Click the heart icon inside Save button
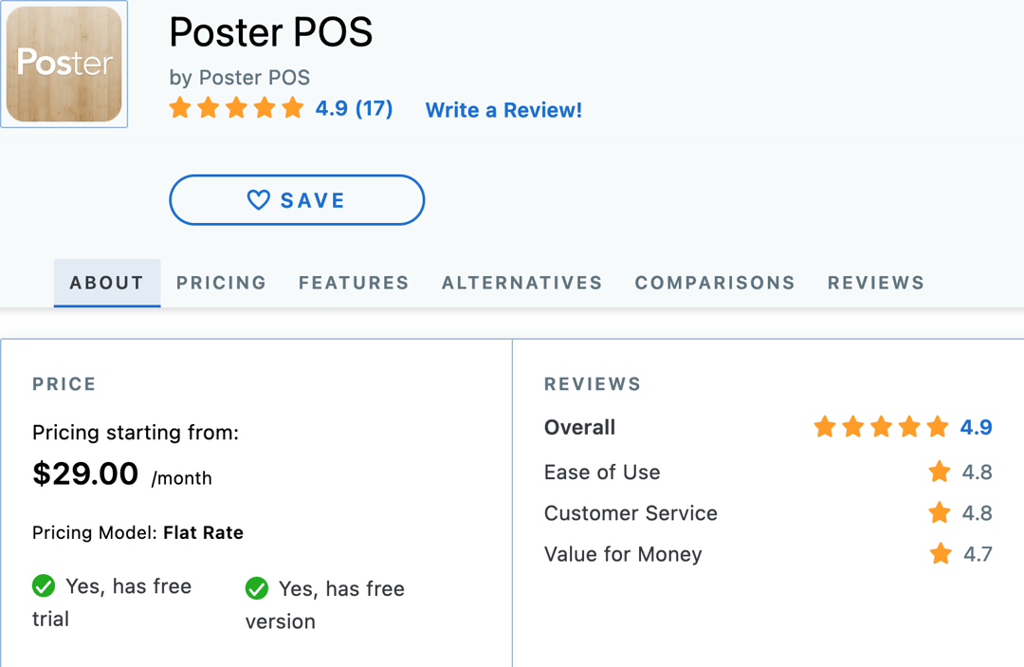The height and width of the screenshot is (667, 1024). (258, 199)
